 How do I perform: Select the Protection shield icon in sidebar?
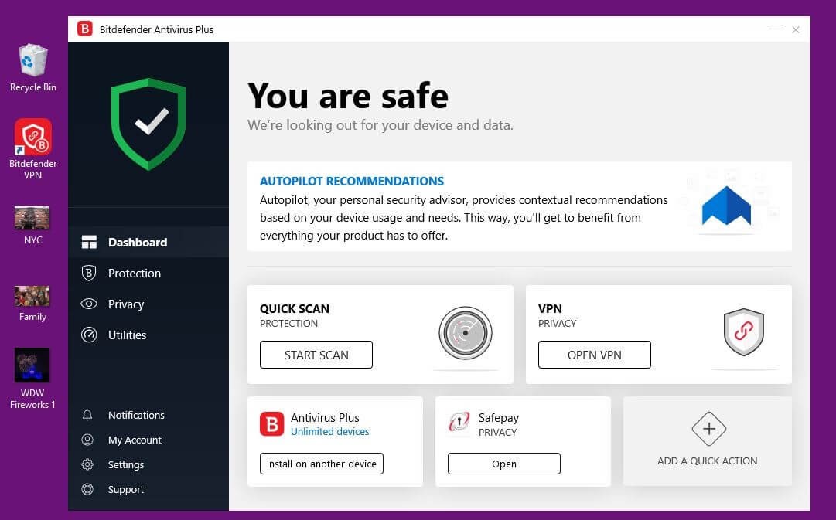pos(89,273)
